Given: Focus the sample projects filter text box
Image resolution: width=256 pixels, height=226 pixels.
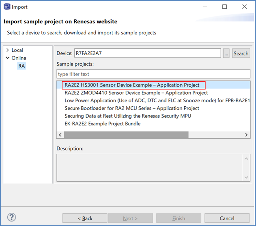Looking at the screenshot, I should [153, 74].
